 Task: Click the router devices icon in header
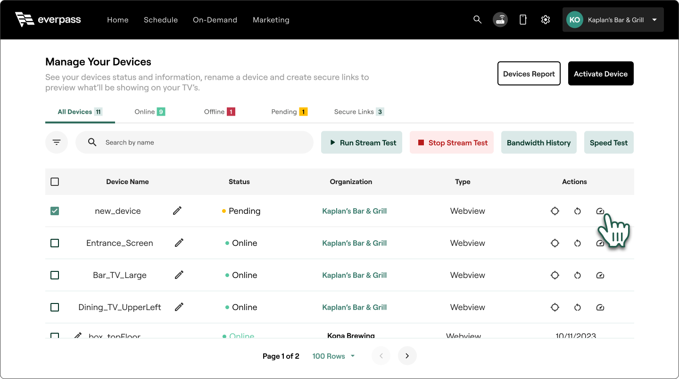(x=500, y=19)
